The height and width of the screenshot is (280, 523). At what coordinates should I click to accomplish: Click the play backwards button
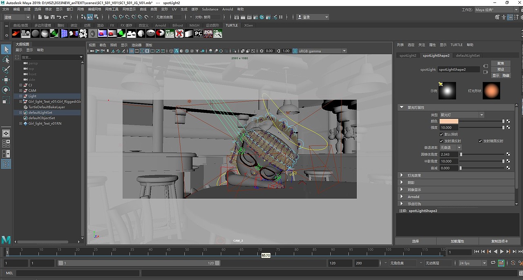click(496, 252)
